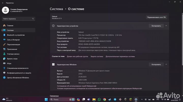This screenshot has height=102, width=183.
Task: Launch Google Chrome from the taskbar
Action: click(104, 99)
